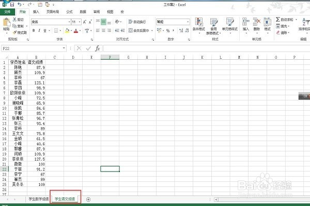
Task: Open the Merge and Center dropdown arrow
Action: point(152,30)
